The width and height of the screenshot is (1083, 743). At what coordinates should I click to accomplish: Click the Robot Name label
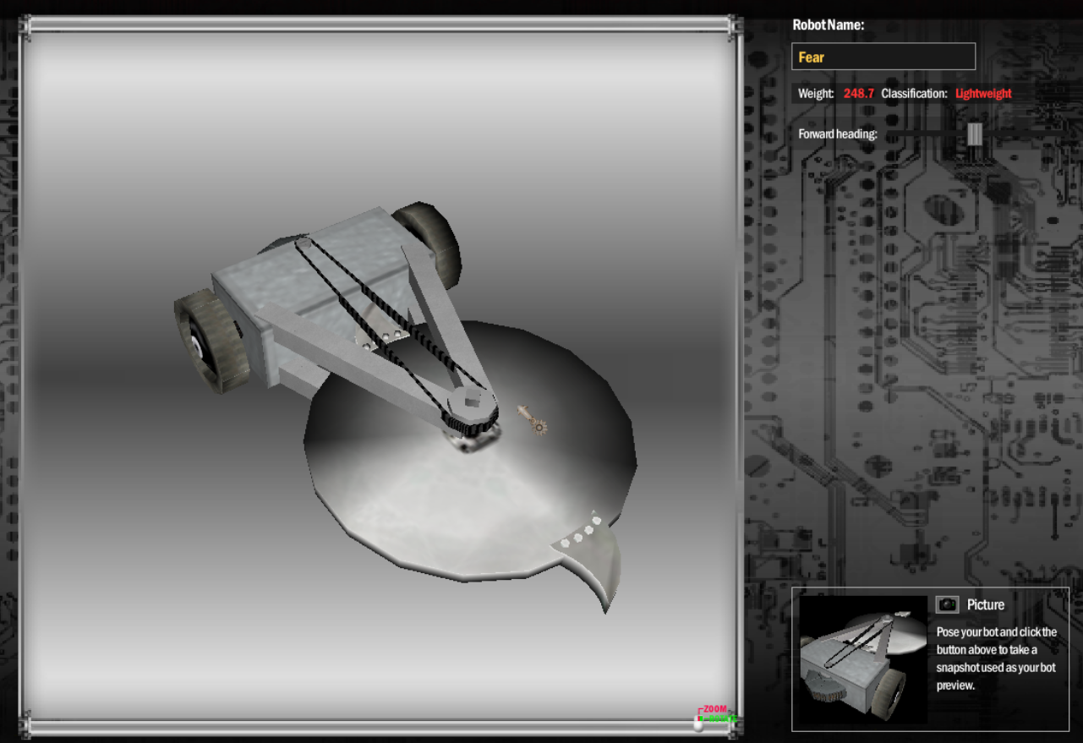[828, 25]
